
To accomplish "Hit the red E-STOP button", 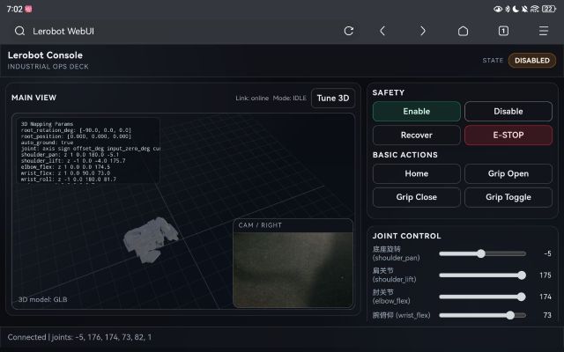I will [508, 136].
